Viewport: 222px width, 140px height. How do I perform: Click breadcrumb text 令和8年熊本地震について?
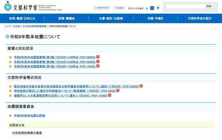coord(62,26)
